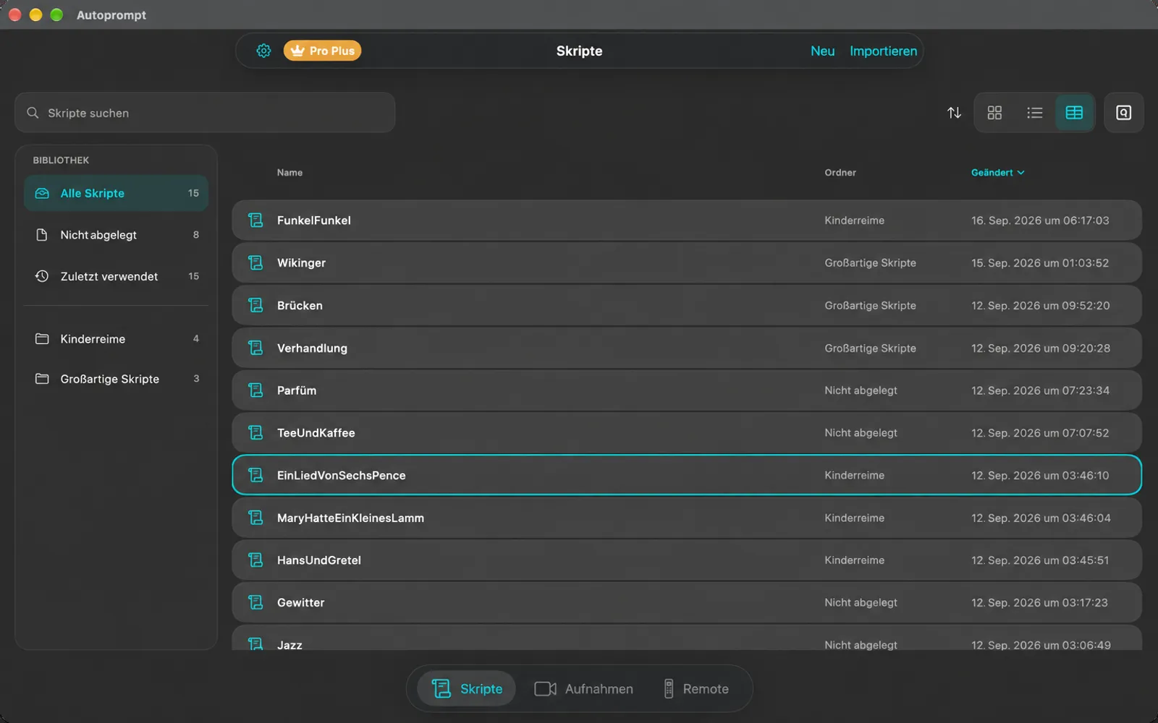The height and width of the screenshot is (723, 1158).
Task: Create a new script with Neu
Action: pos(822,51)
